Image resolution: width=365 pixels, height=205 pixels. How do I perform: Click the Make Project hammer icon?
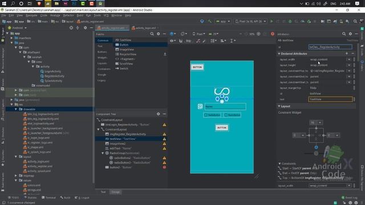(x=210, y=21)
